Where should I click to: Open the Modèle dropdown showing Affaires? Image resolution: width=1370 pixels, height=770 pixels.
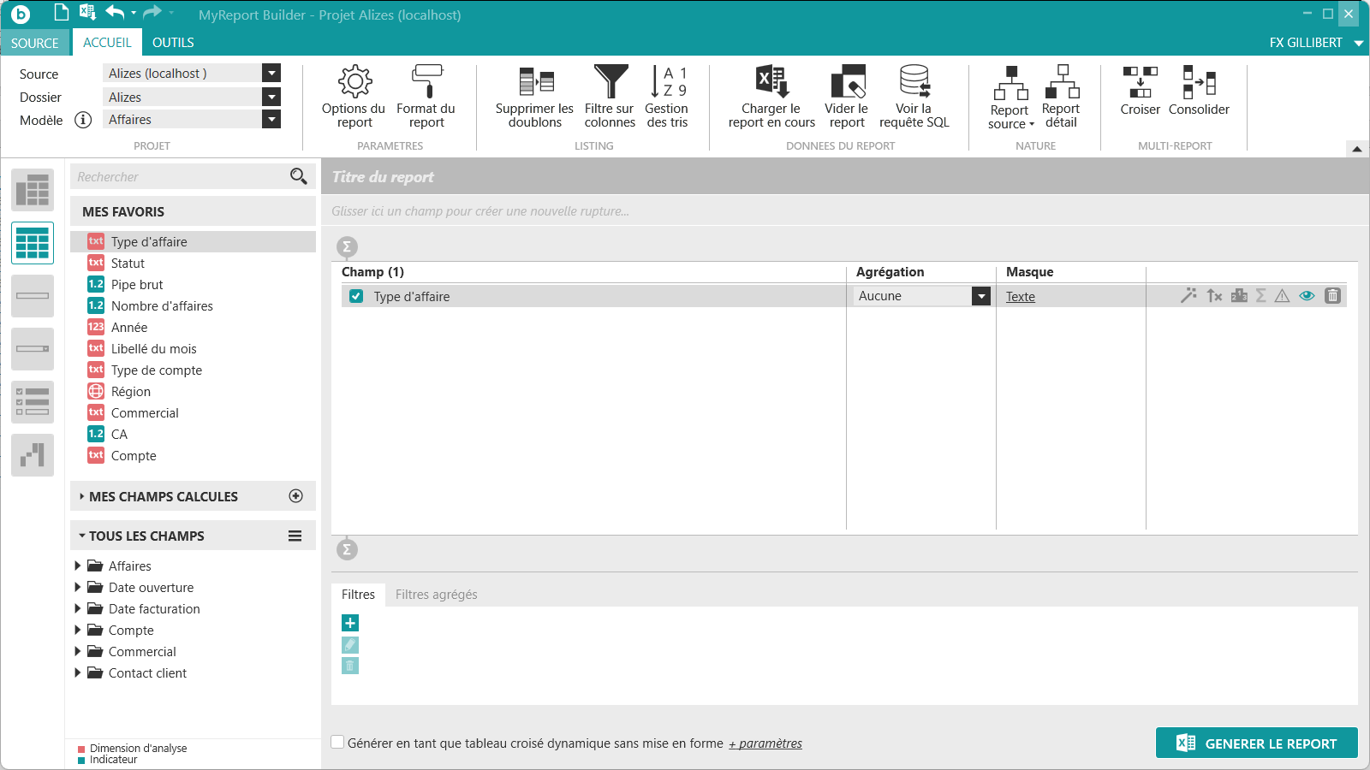point(271,120)
